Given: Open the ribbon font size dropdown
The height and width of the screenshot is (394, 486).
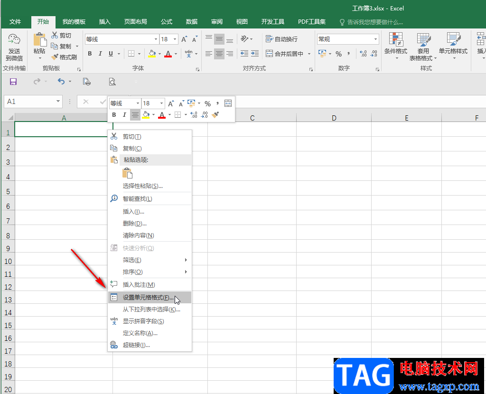Looking at the screenshot, I should pos(175,39).
